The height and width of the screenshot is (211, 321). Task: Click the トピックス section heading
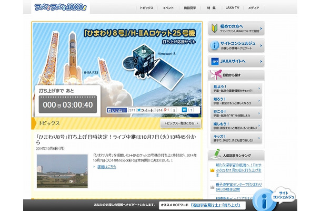49,123
